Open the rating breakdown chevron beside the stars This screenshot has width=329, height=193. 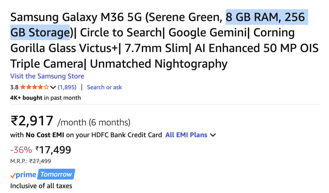(53, 87)
